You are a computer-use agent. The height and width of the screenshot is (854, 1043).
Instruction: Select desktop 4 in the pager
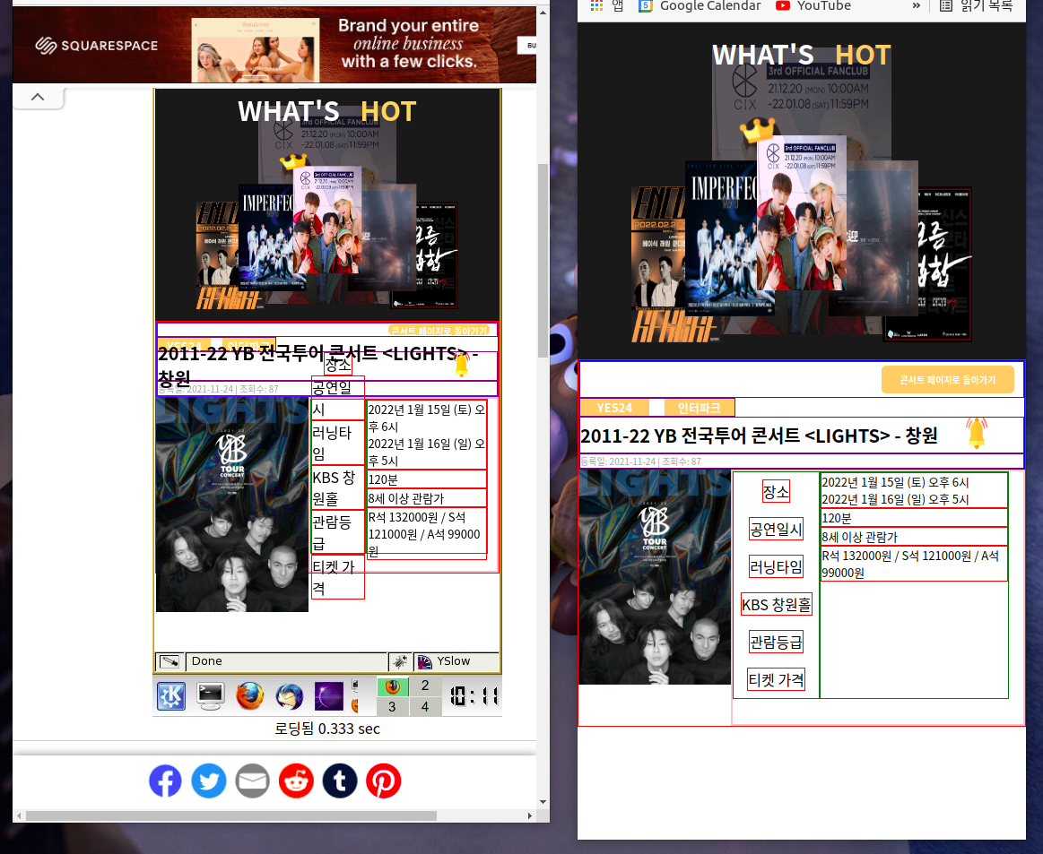pos(425,706)
